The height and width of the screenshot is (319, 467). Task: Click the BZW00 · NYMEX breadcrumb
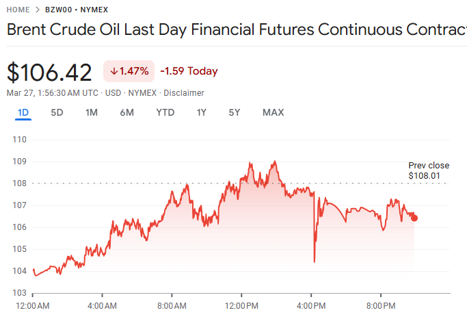76,10
